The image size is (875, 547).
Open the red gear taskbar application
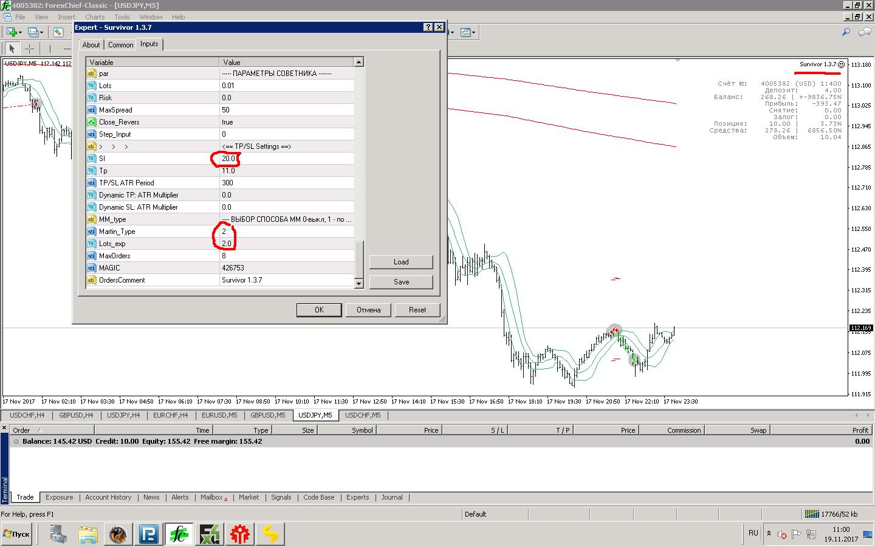point(240,534)
